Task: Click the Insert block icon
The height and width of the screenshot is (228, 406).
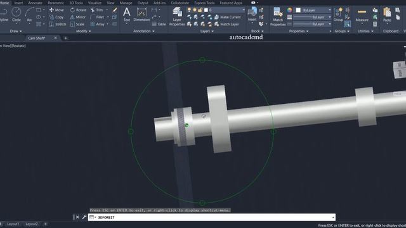Action: click(252, 13)
